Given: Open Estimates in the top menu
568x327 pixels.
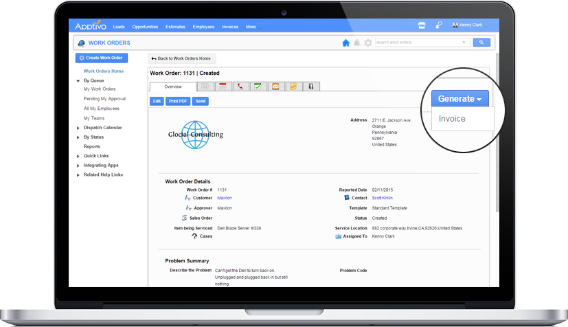Looking at the screenshot, I should [175, 27].
